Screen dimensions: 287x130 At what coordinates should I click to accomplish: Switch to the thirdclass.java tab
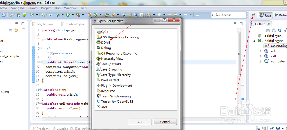pos(73,24)
